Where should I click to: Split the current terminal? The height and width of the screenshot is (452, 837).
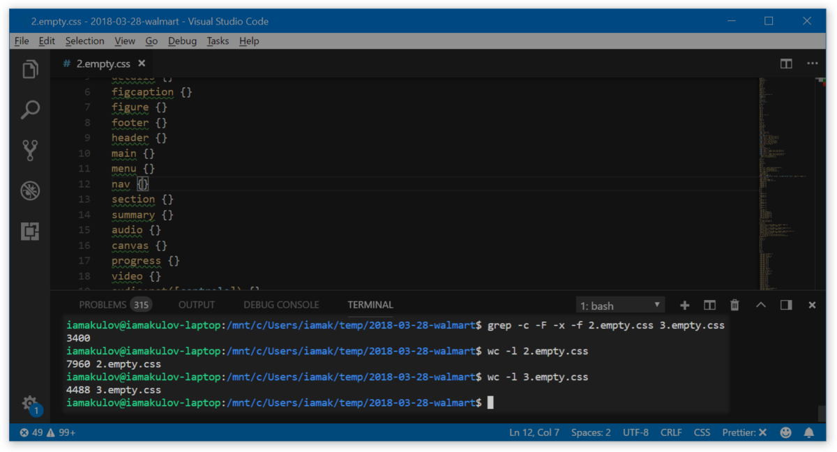pos(709,305)
